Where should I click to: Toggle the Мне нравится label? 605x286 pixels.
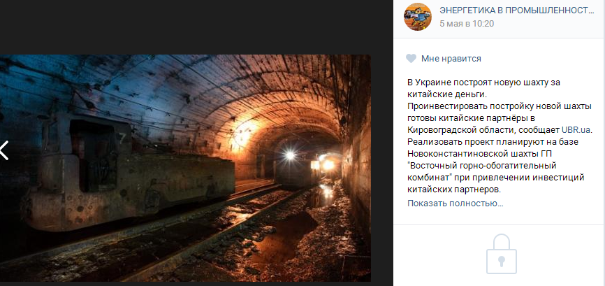click(x=451, y=59)
